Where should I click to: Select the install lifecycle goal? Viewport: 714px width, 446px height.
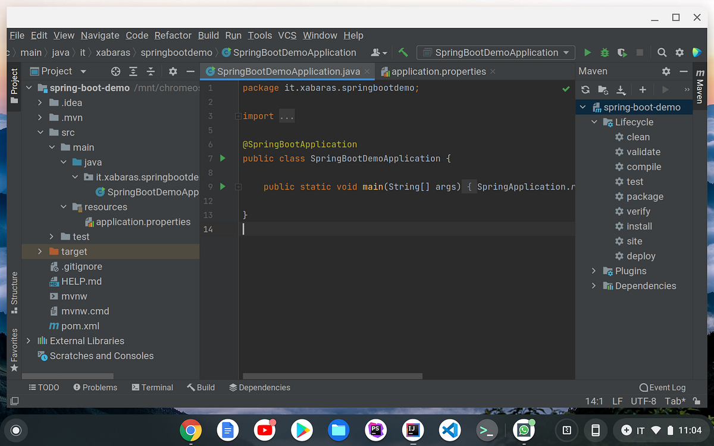click(639, 226)
